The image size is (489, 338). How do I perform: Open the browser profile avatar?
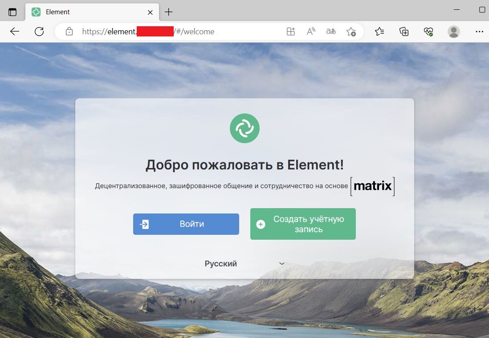(453, 32)
